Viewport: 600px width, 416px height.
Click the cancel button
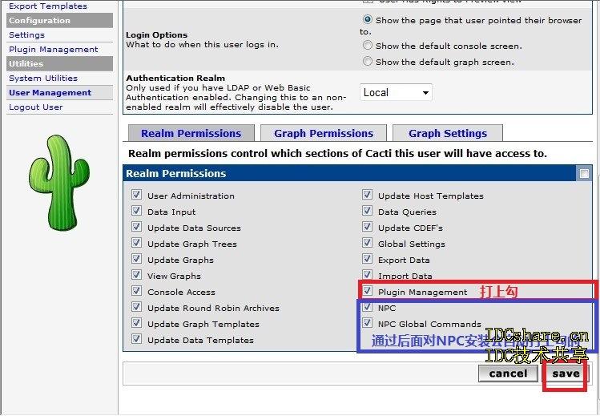(x=508, y=374)
